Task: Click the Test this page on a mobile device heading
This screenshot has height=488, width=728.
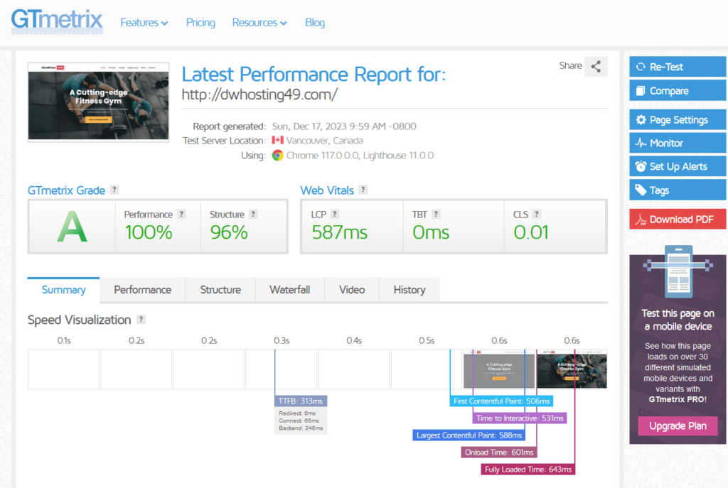Action: 678,320
